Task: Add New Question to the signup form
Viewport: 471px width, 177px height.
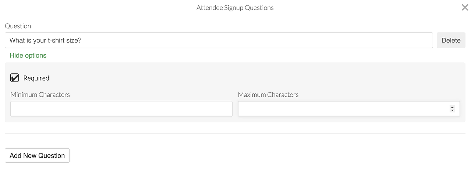Action: click(x=37, y=155)
